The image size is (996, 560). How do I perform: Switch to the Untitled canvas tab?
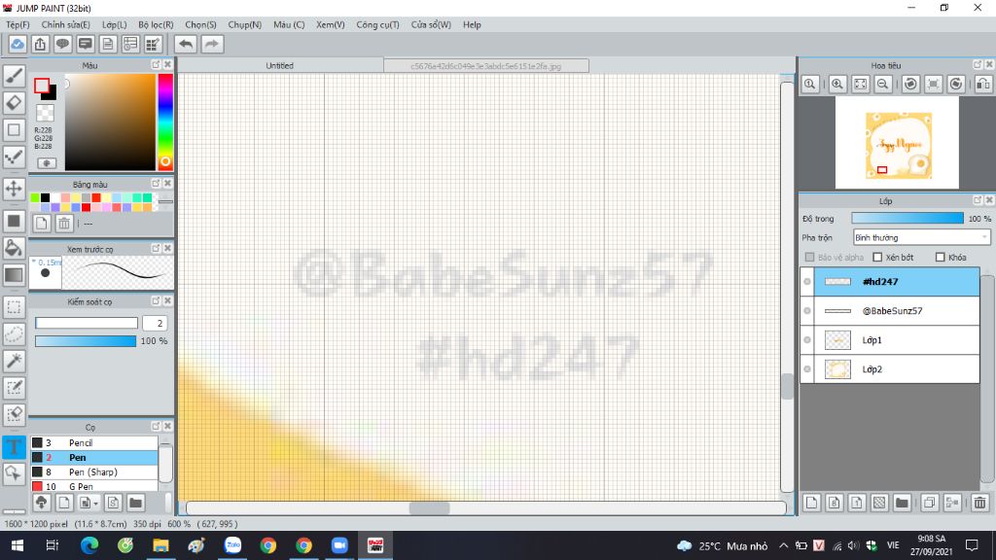coord(280,65)
